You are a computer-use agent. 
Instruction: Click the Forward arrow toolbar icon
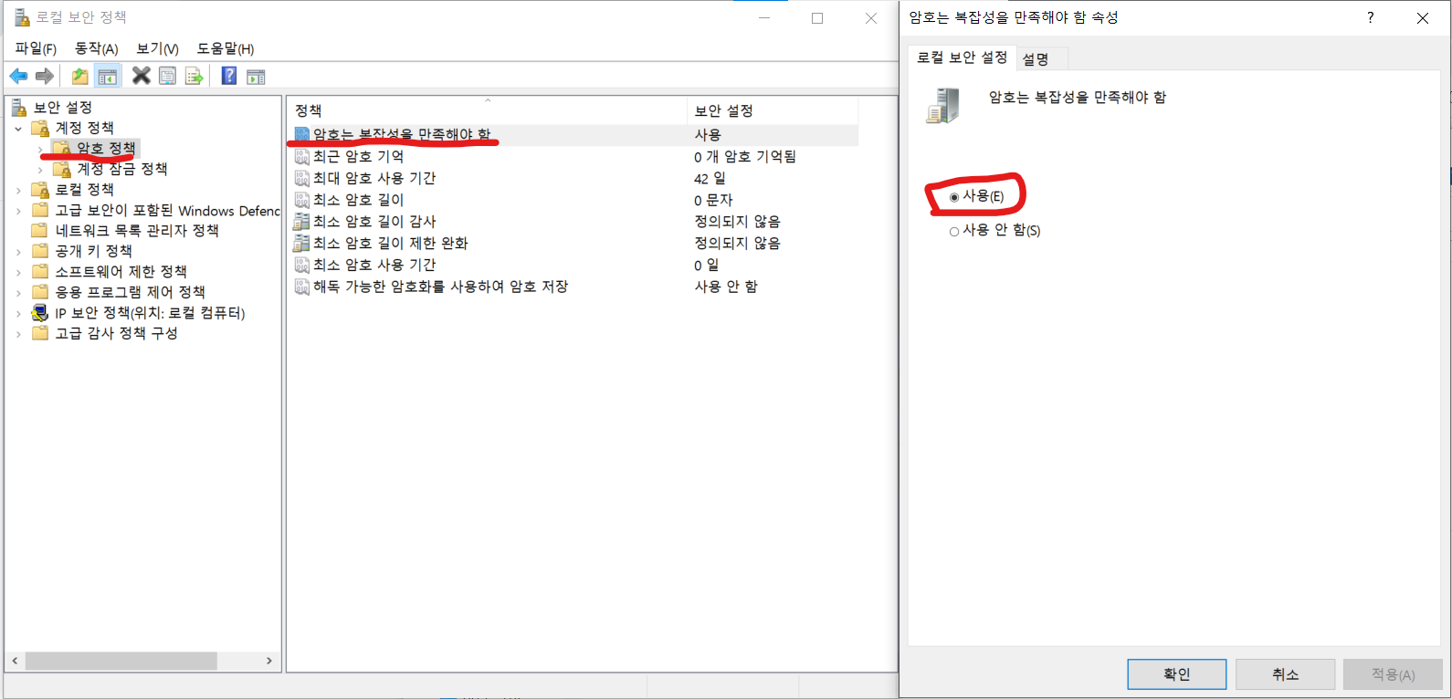pyautogui.click(x=44, y=76)
